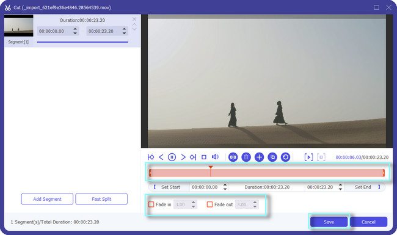Mute the audio with the speaker icon

[215, 157]
